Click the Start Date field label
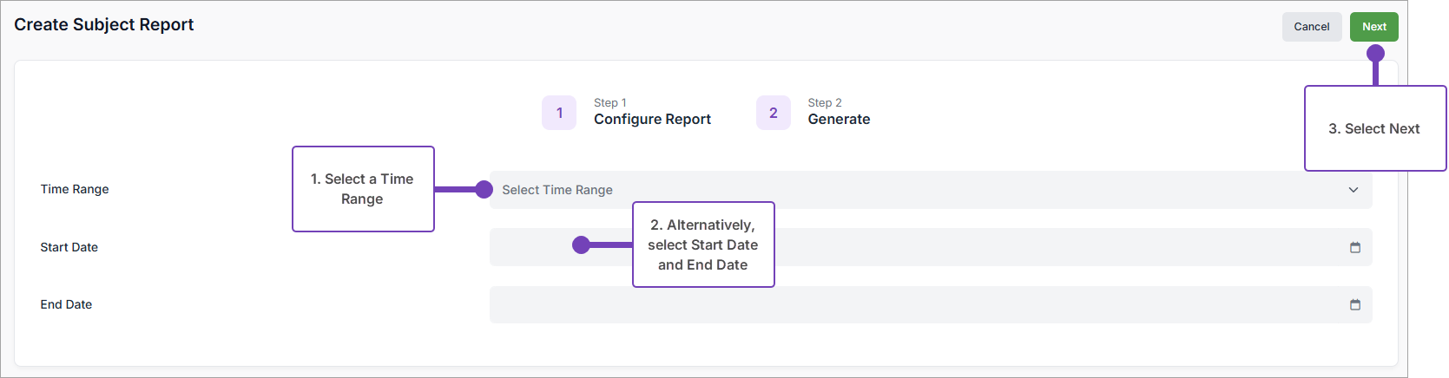 pos(69,247)
